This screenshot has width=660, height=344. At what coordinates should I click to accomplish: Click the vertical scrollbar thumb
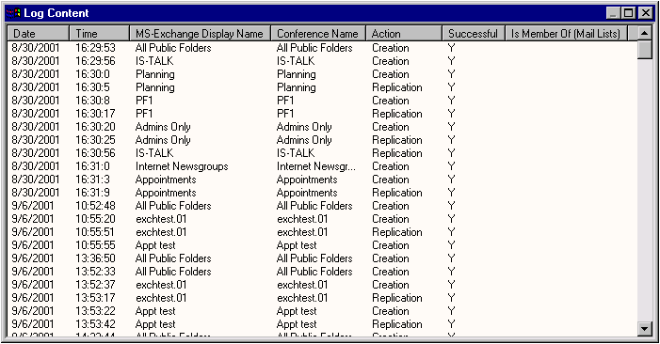click(x=644, y=50)
